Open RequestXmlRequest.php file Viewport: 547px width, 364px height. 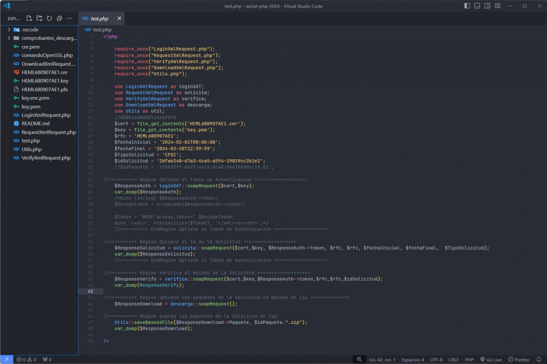click(39, 132)
